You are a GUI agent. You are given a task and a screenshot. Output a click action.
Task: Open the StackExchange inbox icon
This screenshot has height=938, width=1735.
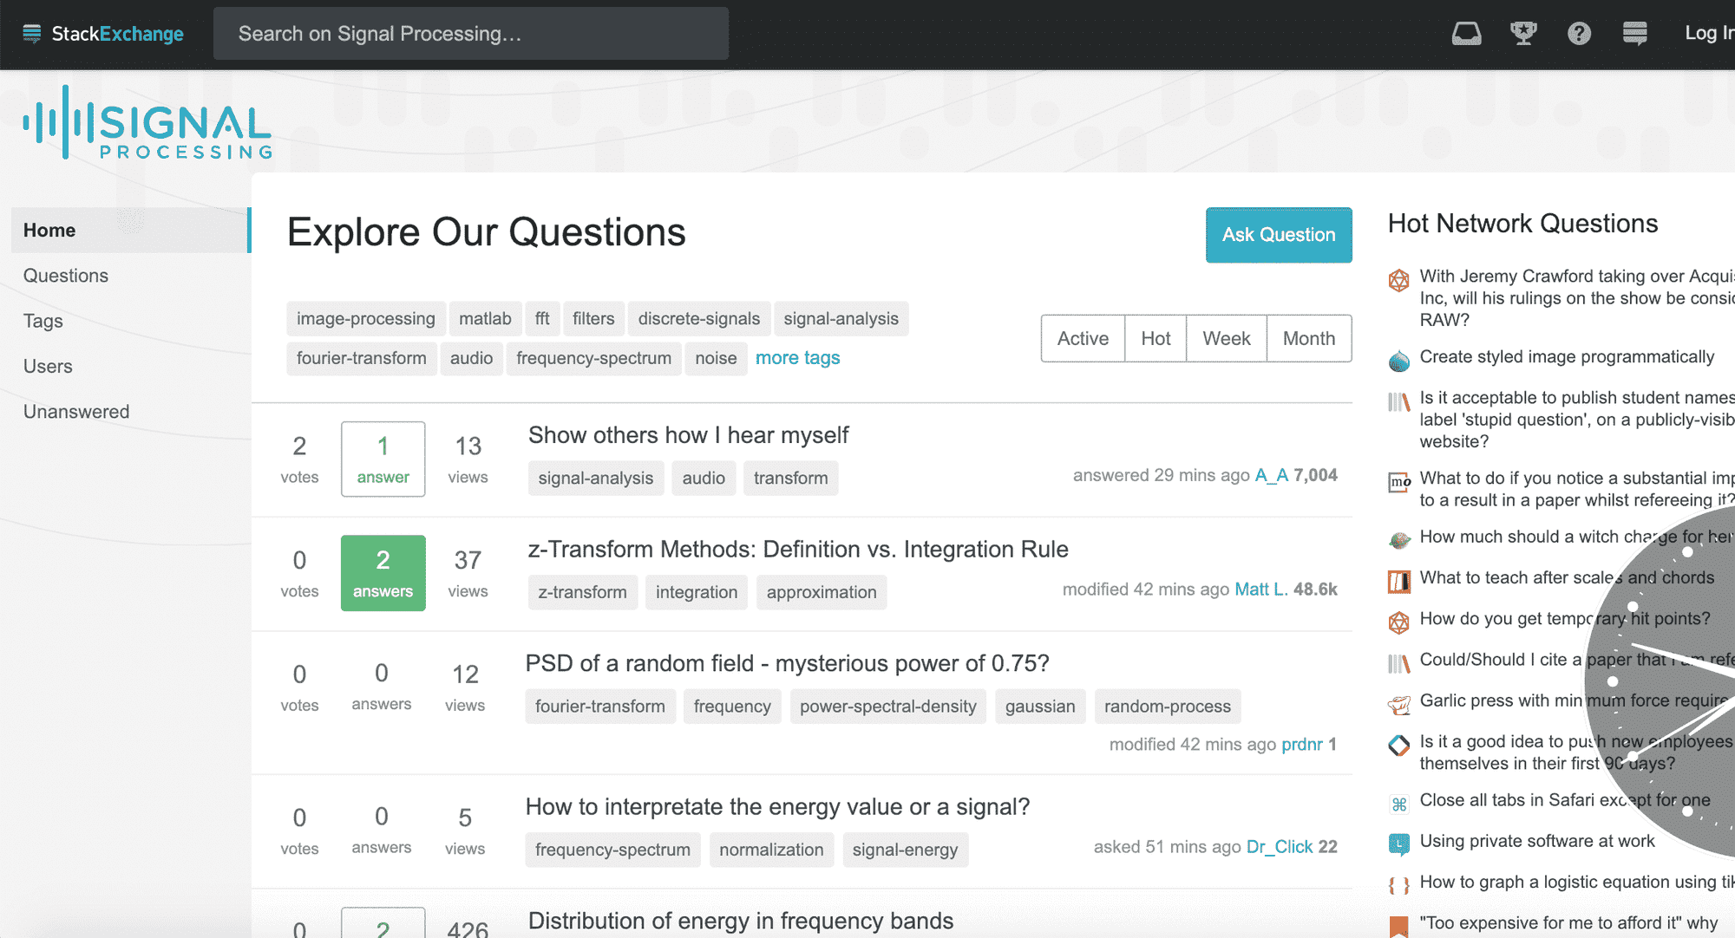coord(1466,34)
